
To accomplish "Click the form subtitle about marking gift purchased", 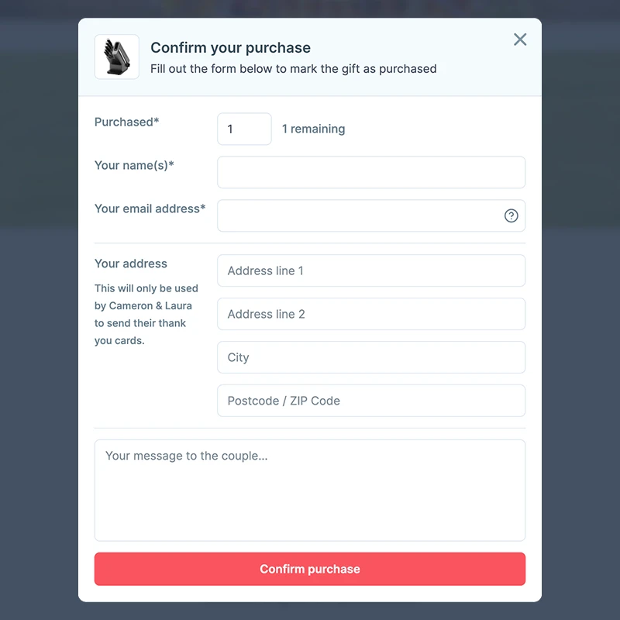I will tap(295, 69).
